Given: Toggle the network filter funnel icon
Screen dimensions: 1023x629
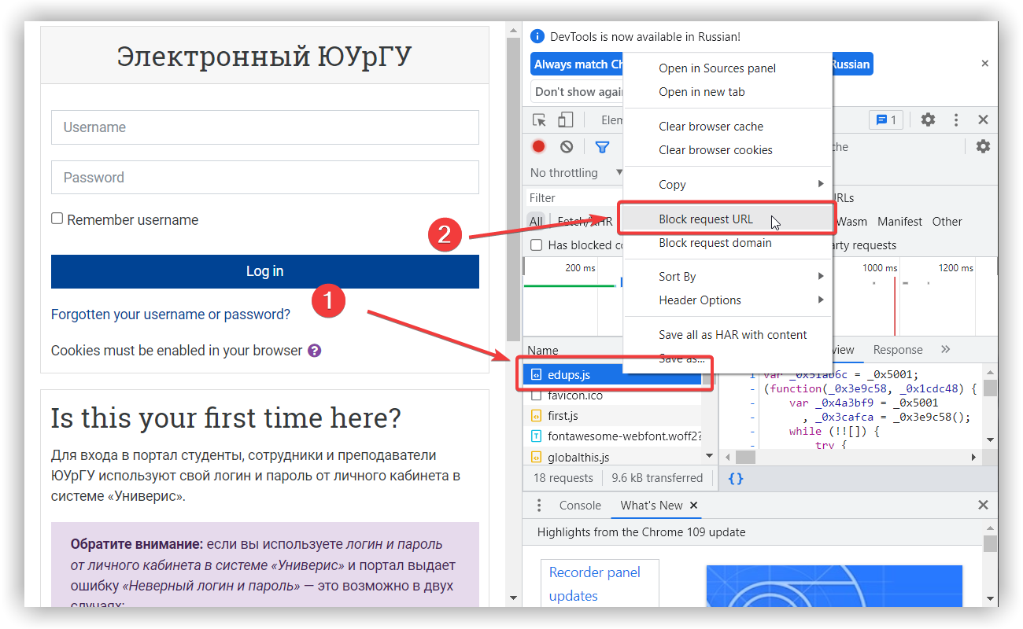Looking at the screenshot, I should pyautogui.click(x=602, y=146).
